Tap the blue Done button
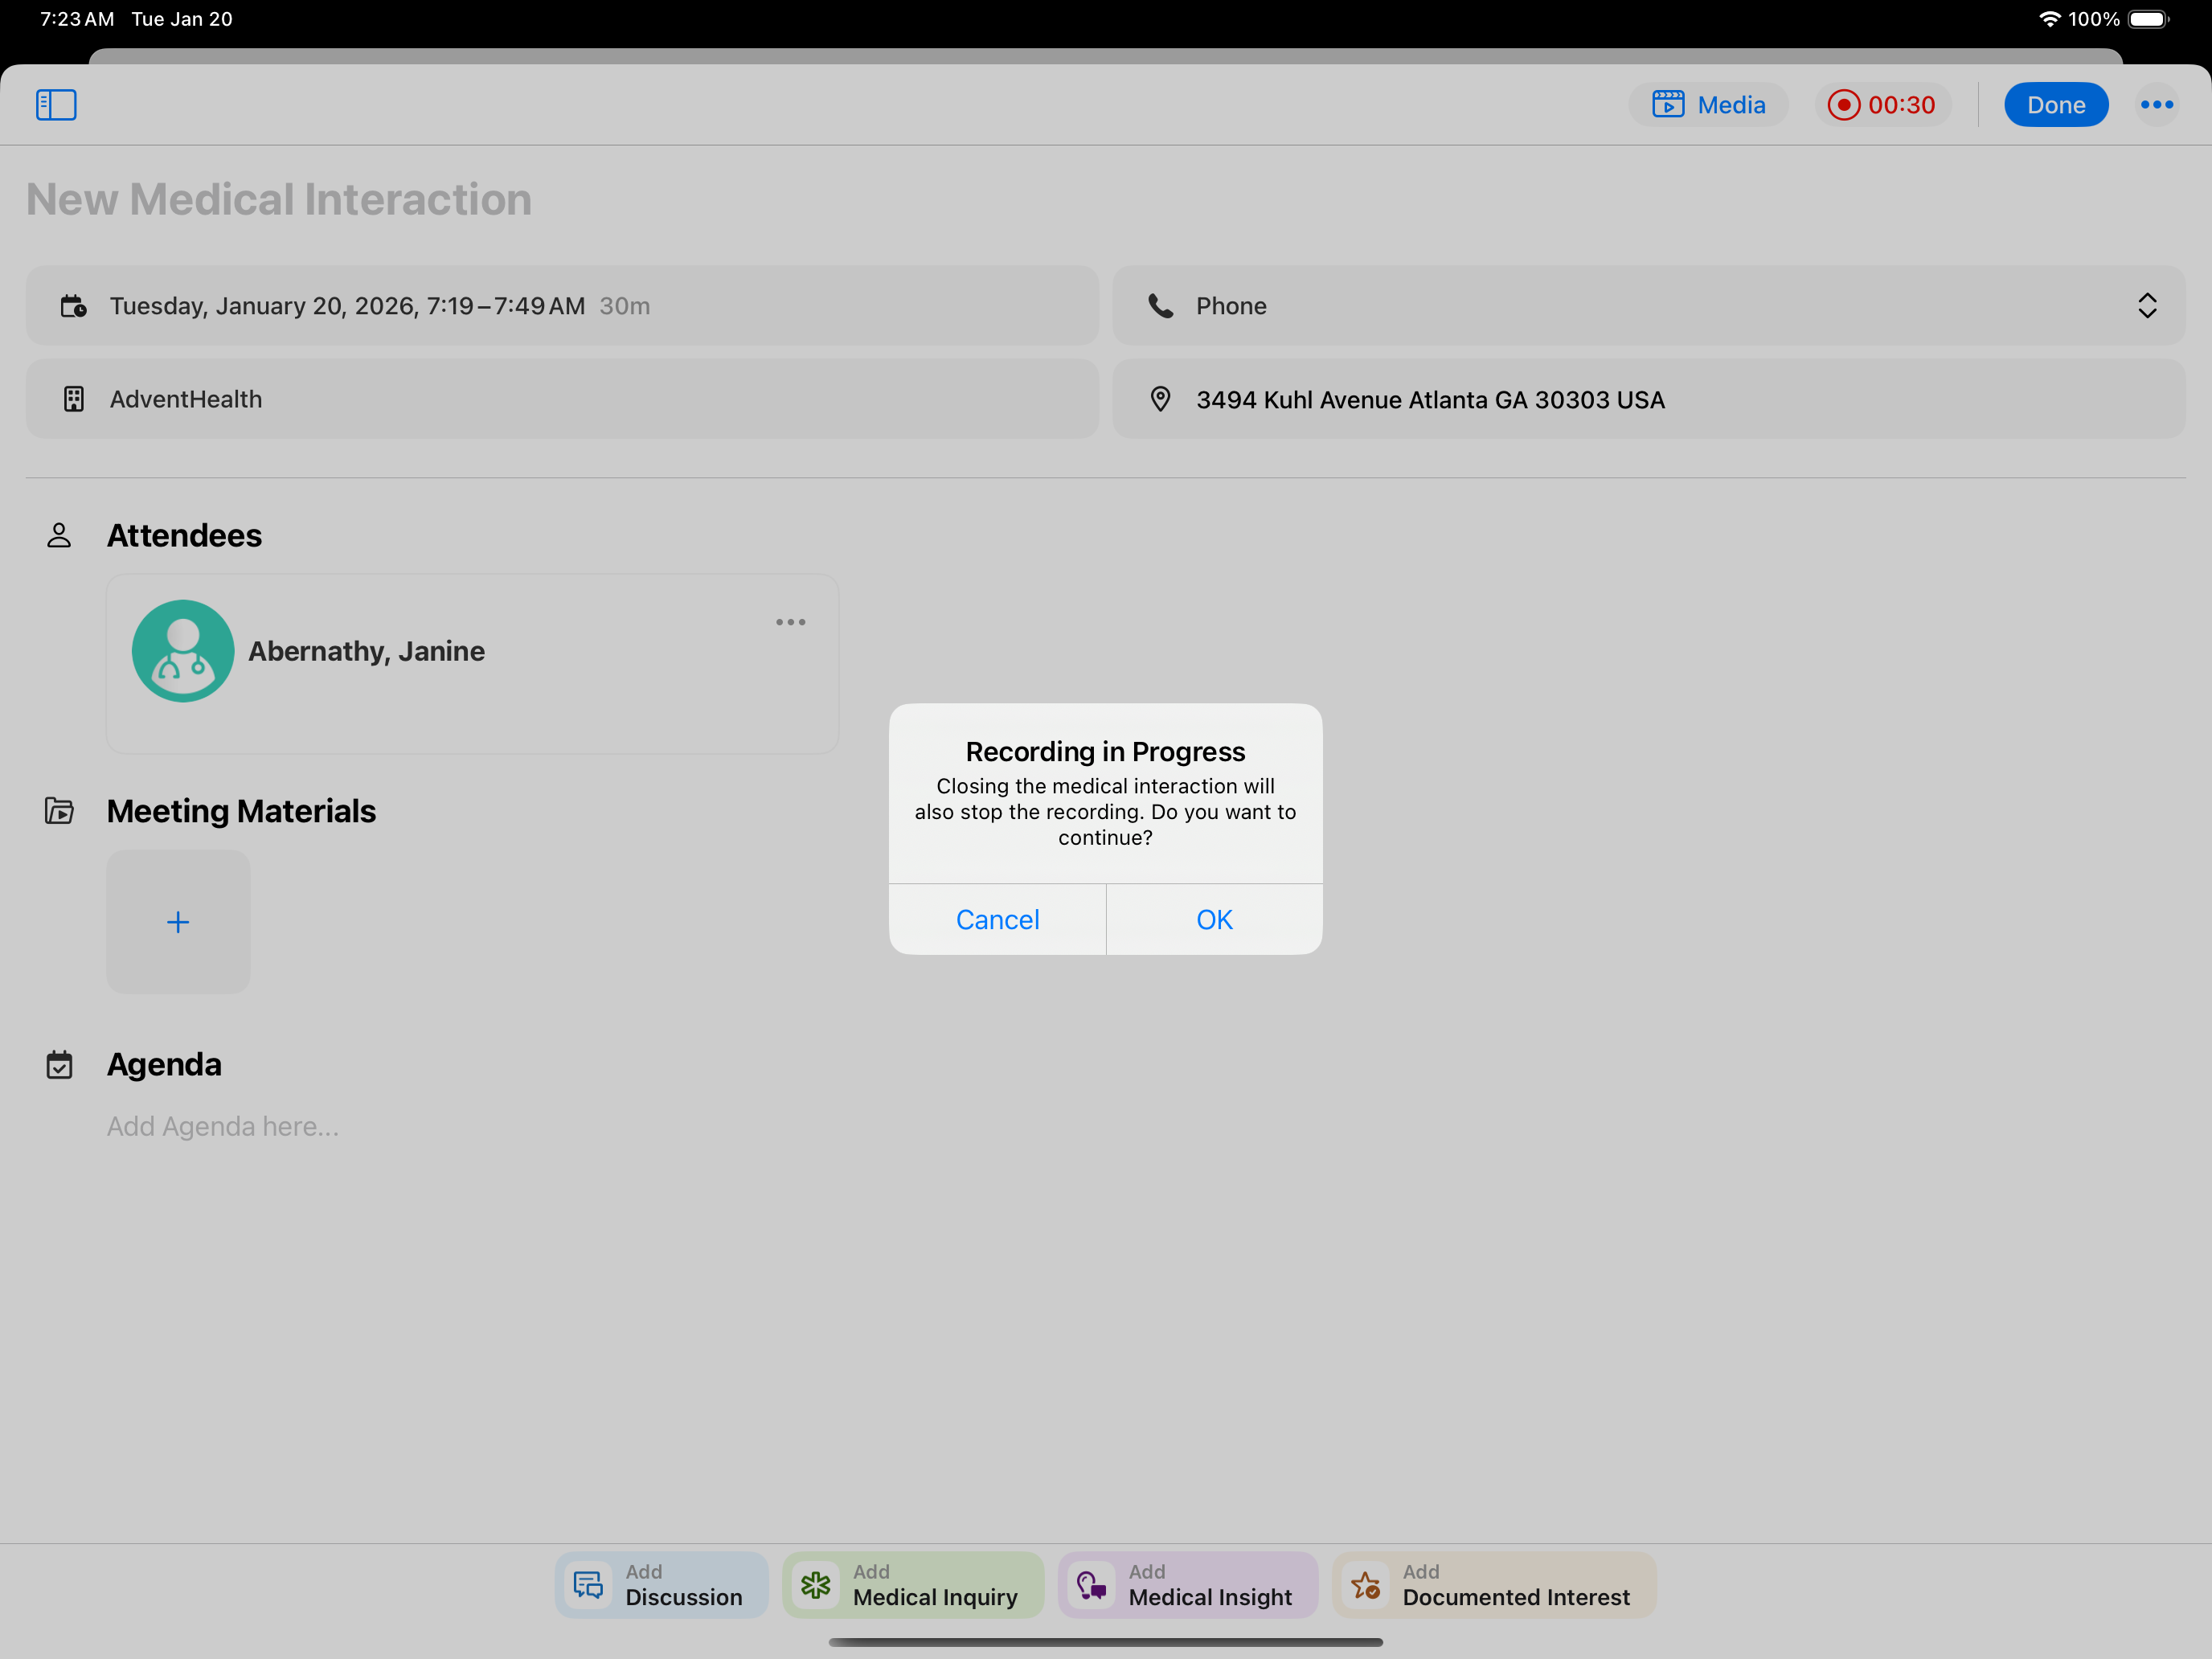The height and width of the screenshot is (1659, 2212). (x=2055, y=104)
